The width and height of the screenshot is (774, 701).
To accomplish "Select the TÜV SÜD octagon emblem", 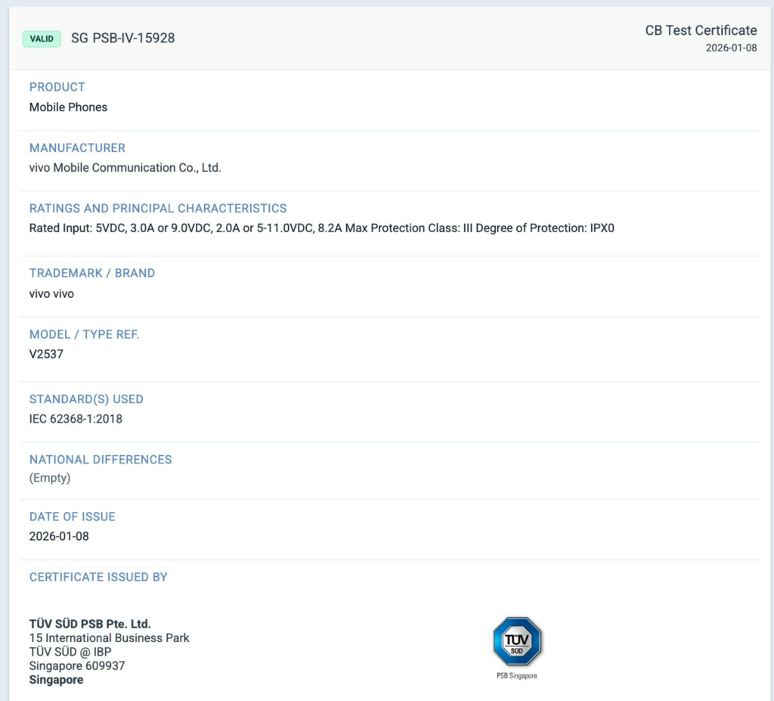I will tap(516, 641).
